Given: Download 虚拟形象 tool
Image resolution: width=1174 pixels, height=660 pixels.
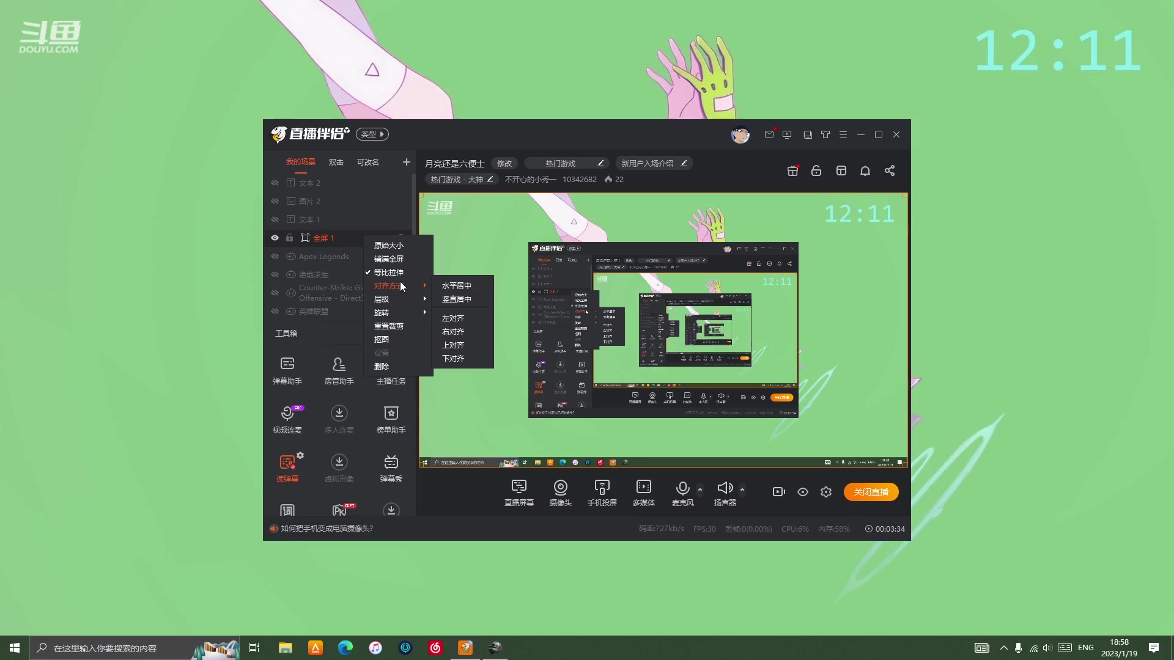Looking at the screenshot, I should click(x=339, y=468).
